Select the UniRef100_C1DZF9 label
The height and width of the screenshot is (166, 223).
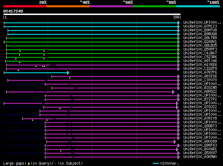[x=200, y=69]
